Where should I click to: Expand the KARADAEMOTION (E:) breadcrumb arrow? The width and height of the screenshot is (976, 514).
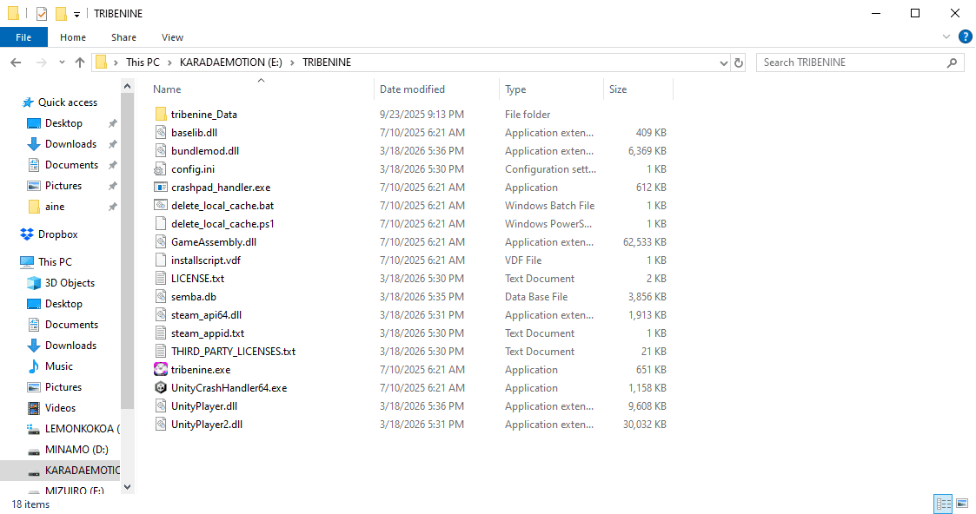click(292, 63)
